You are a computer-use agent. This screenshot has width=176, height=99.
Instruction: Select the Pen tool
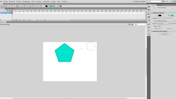10,6
